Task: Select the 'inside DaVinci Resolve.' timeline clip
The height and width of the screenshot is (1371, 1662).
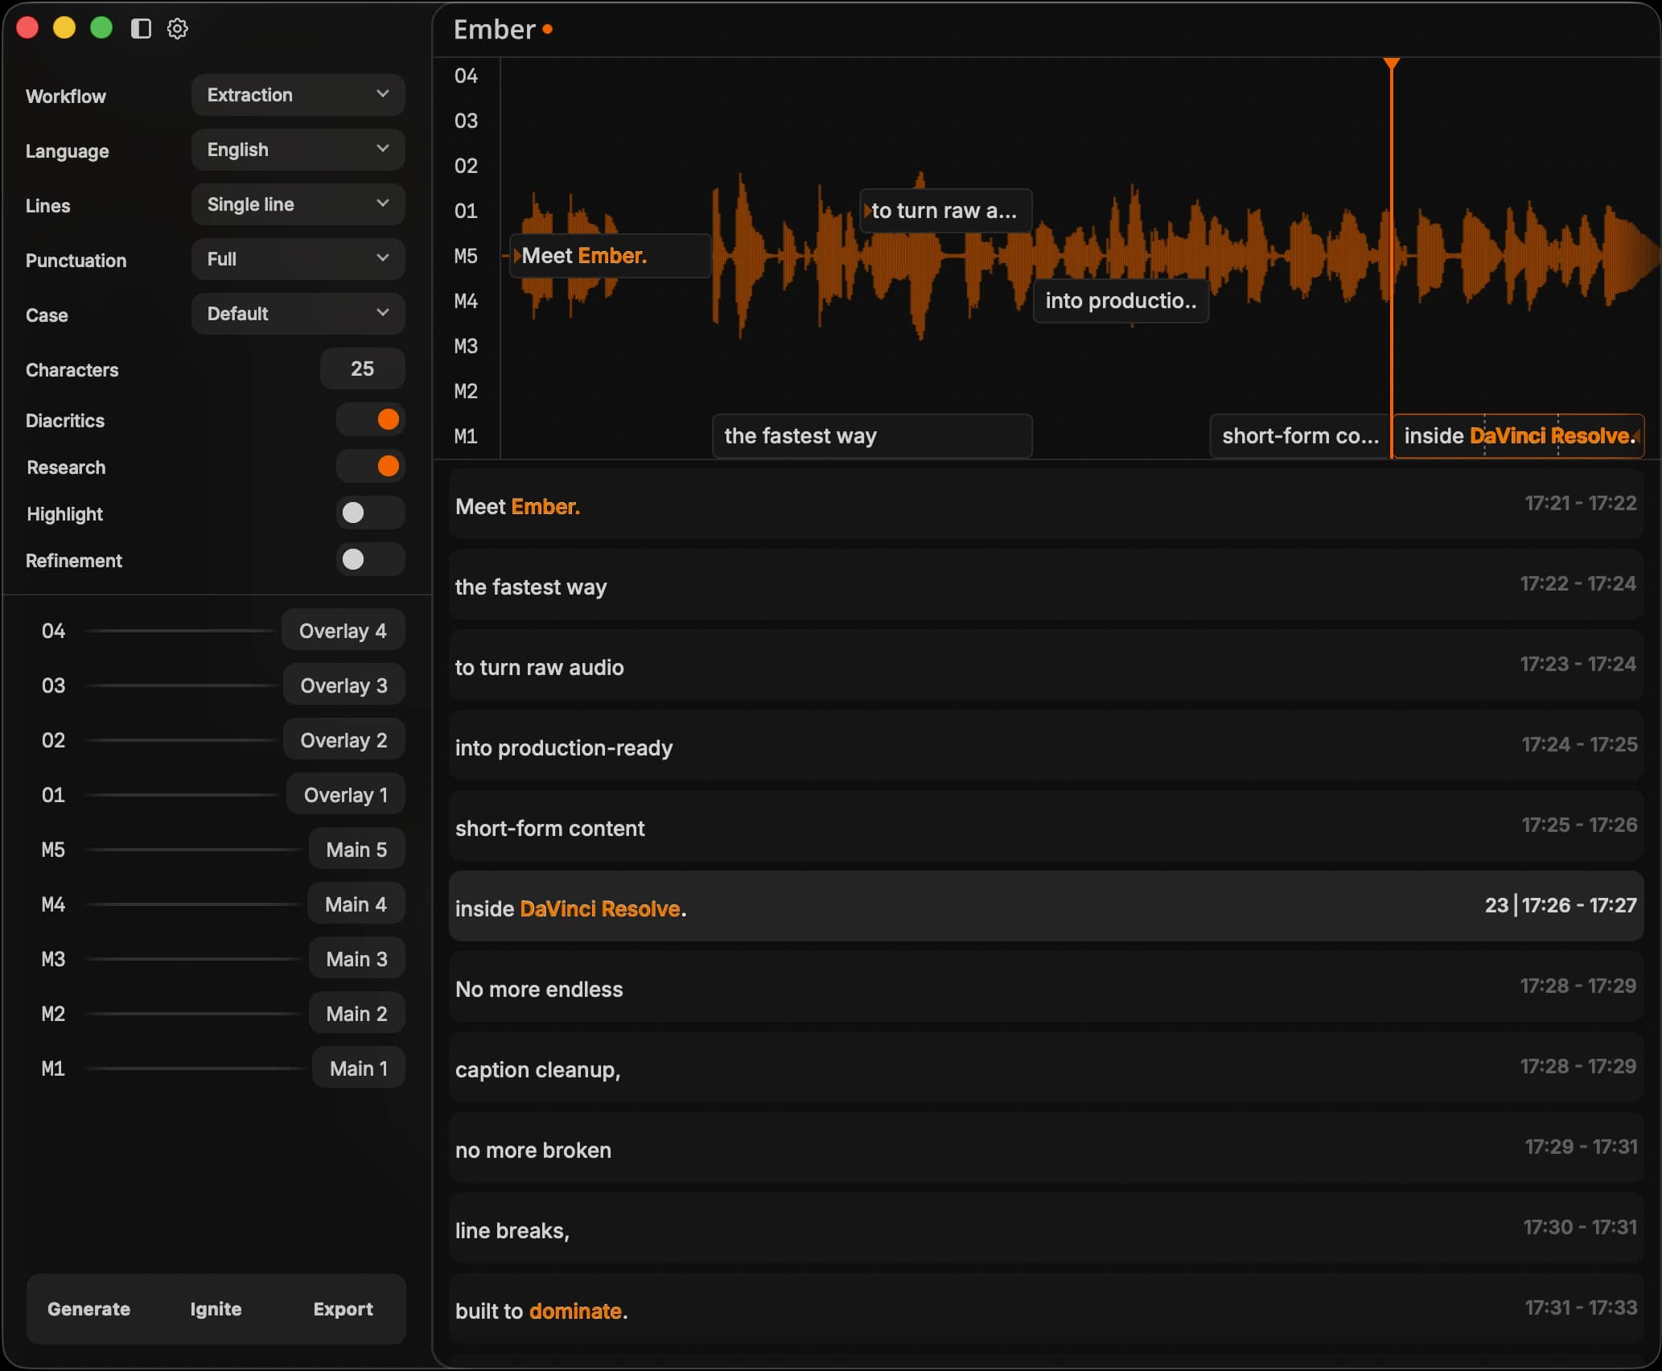Action: [1518, 436]
